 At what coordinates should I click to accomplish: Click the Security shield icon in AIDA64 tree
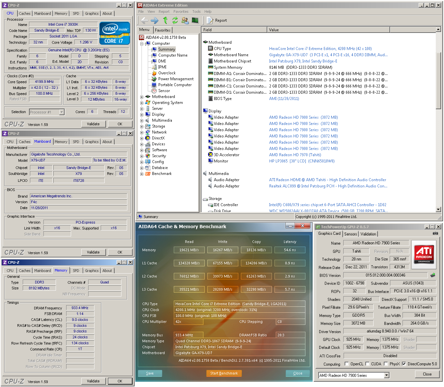(x=148, y=156)
